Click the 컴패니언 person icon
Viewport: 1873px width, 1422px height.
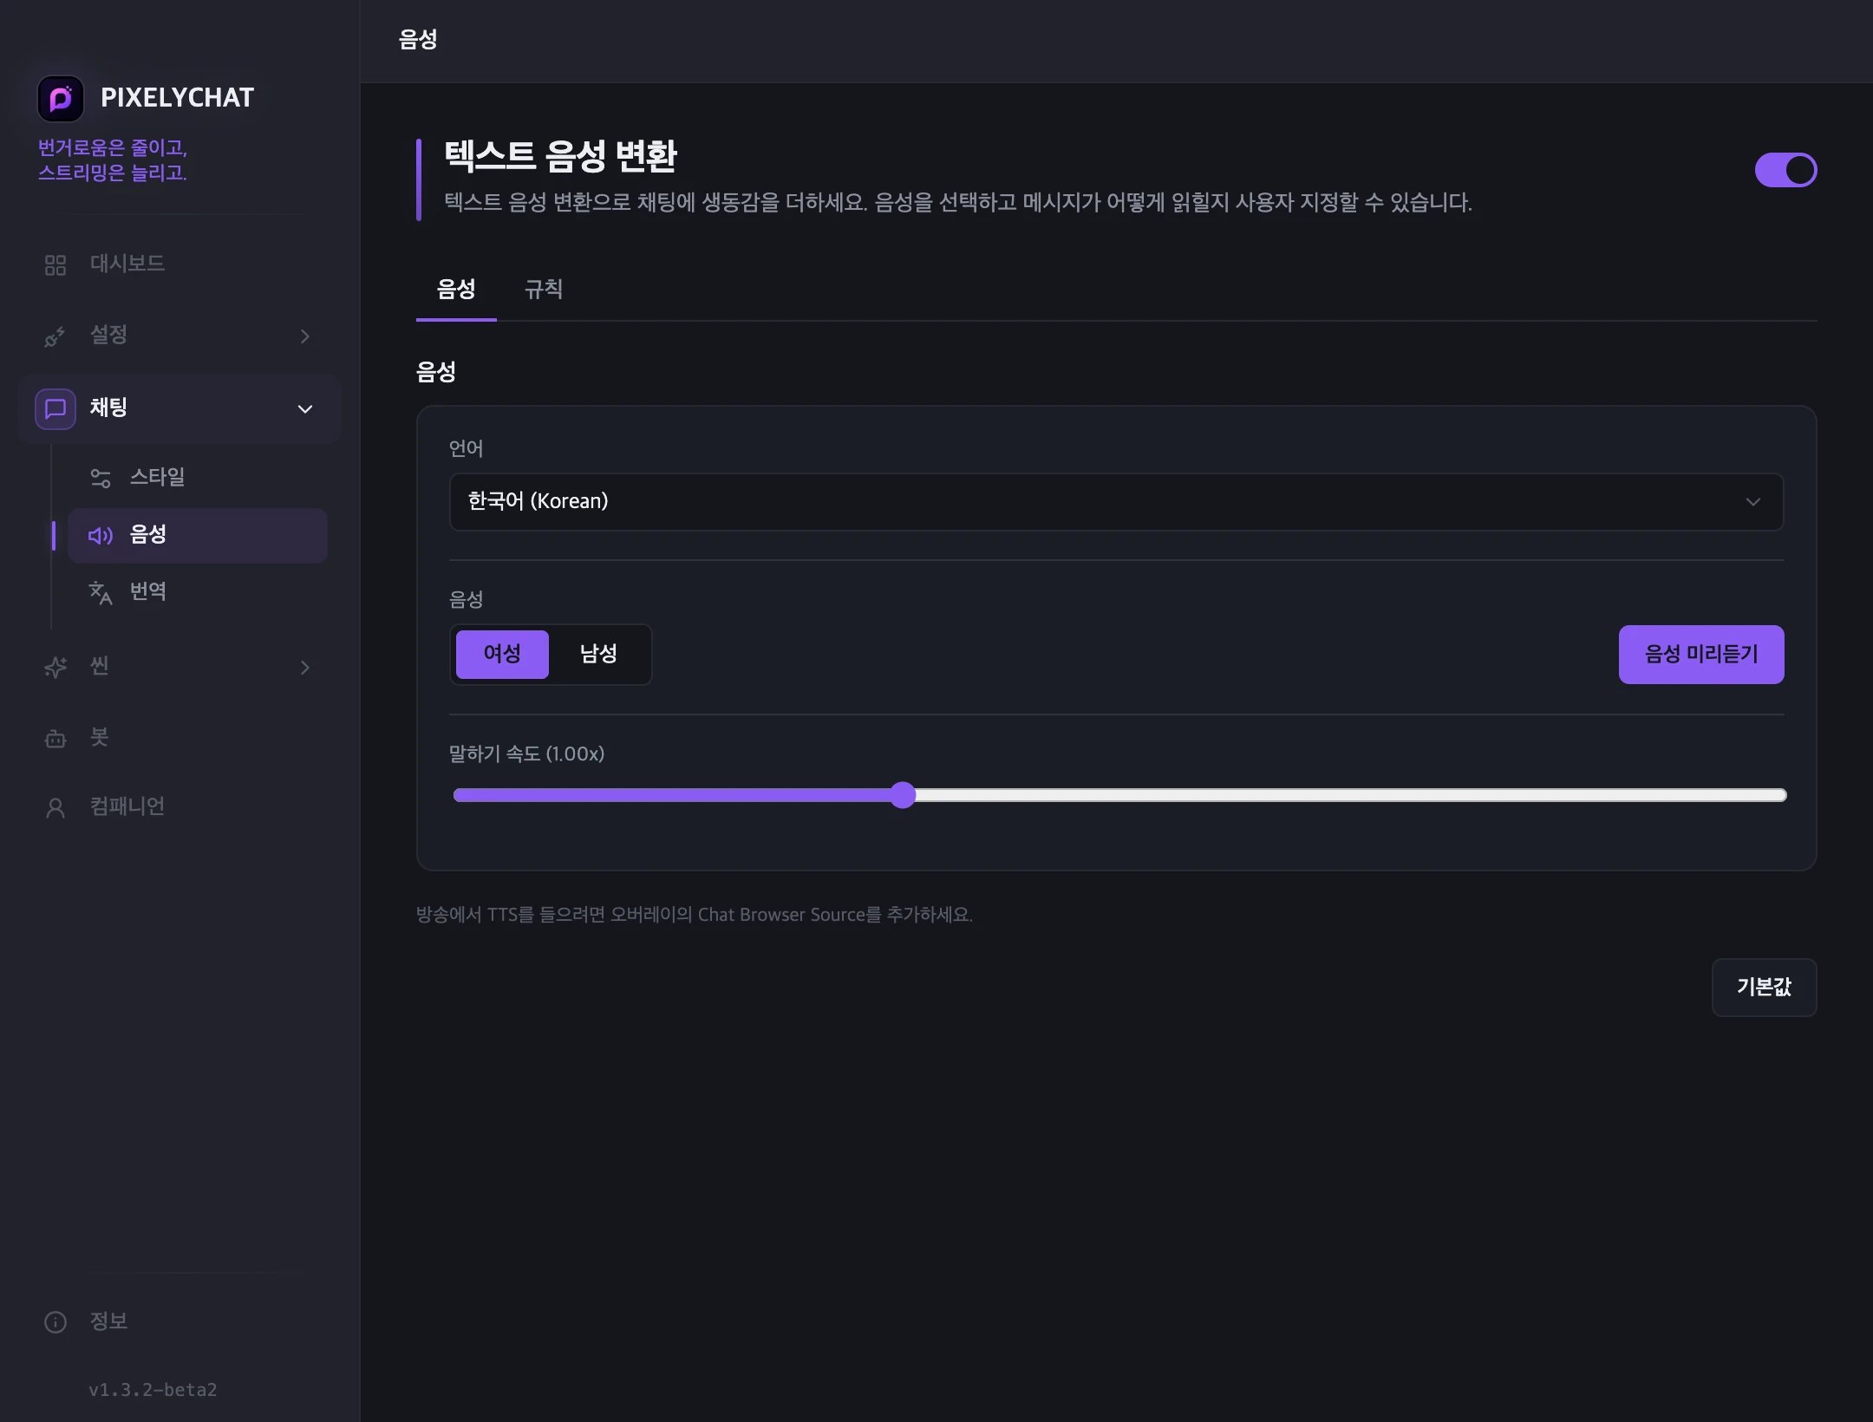(55, 808)
